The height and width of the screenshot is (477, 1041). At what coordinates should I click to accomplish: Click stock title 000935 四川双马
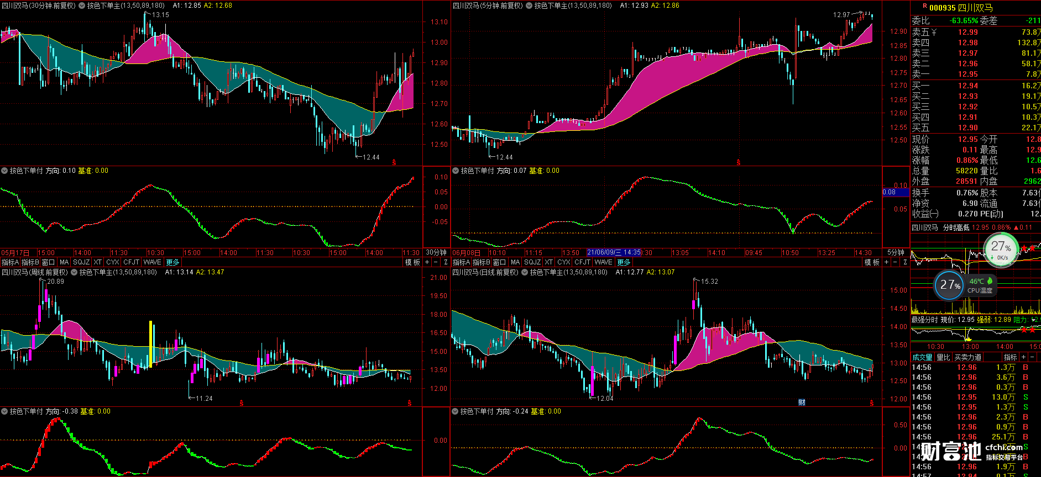pos(961,8)
